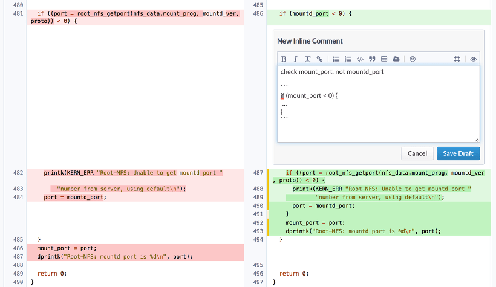
Task: Click the monospaced text icon
Action: 307,59
